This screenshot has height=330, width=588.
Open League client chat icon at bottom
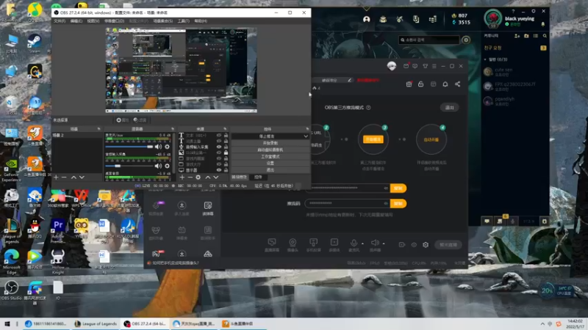487,221
